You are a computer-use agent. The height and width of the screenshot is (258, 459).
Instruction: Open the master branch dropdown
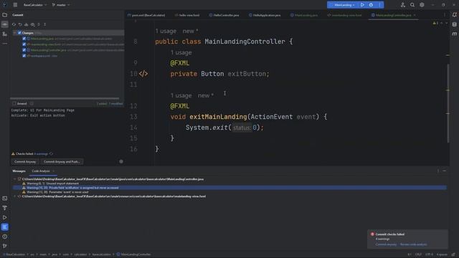point(61,5)
